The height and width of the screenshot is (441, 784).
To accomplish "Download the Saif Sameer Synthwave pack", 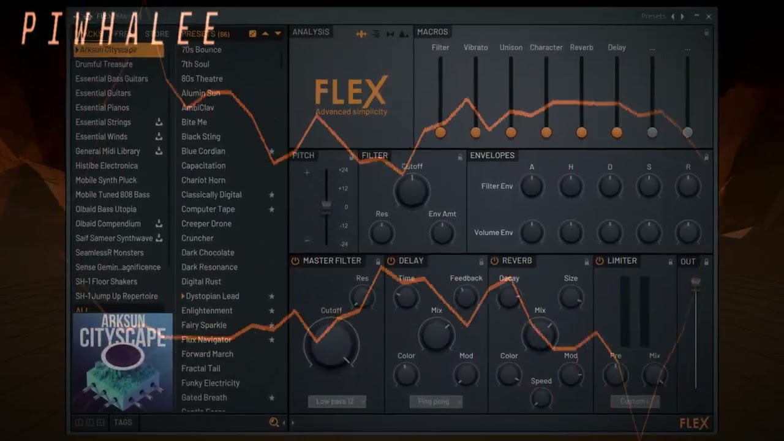I will tap(159, 238).
